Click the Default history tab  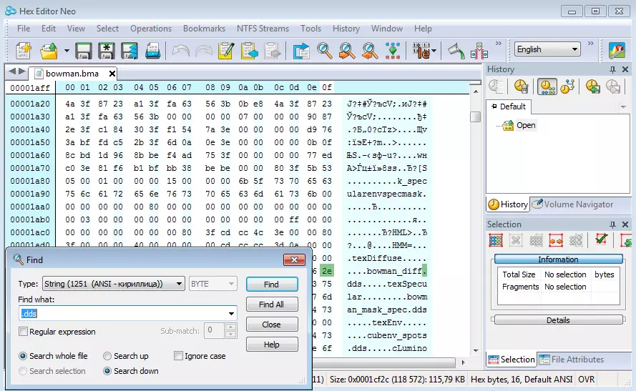pyautogui.click(x=509, y=107)
